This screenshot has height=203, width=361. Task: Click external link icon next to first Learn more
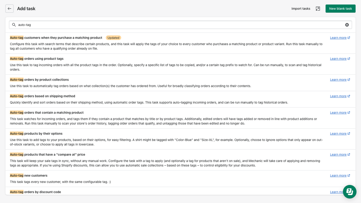(349, 37)
